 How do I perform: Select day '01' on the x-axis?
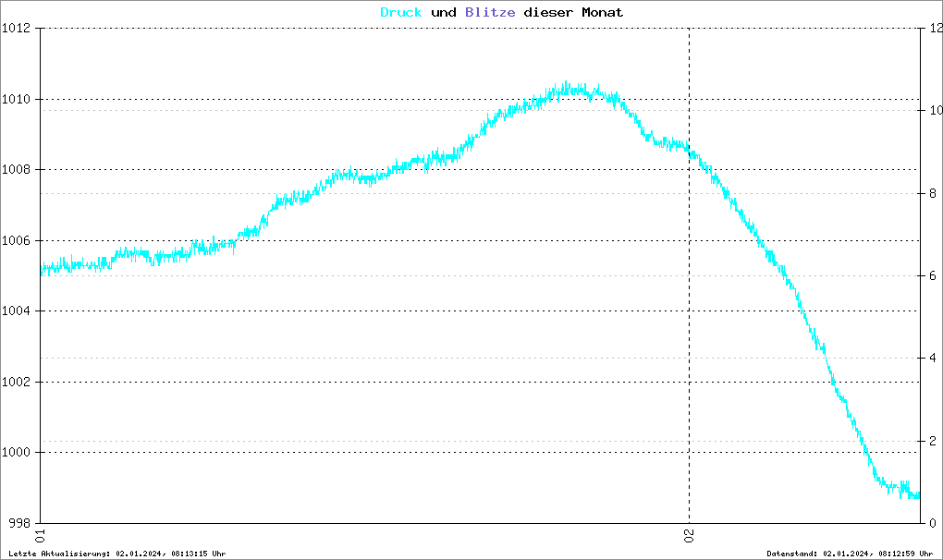tap(41, 535)
